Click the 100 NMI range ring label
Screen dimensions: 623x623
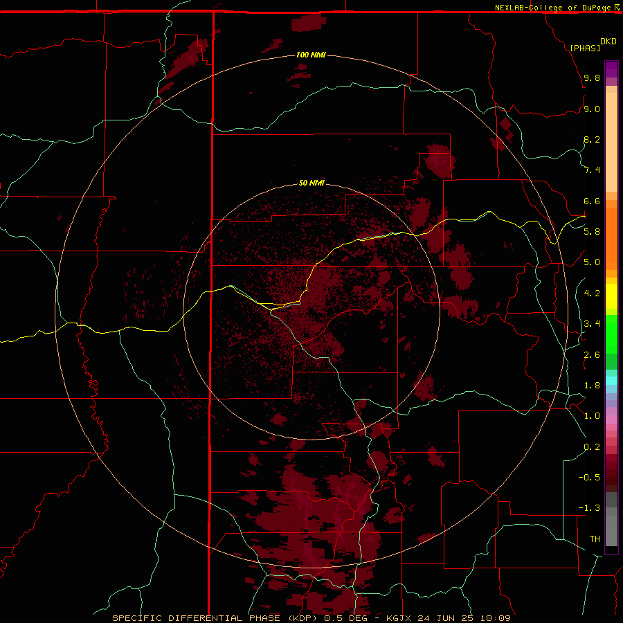click(311, 55)
